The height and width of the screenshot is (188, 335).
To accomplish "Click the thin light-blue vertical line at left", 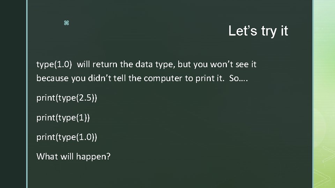I will 27,94.
